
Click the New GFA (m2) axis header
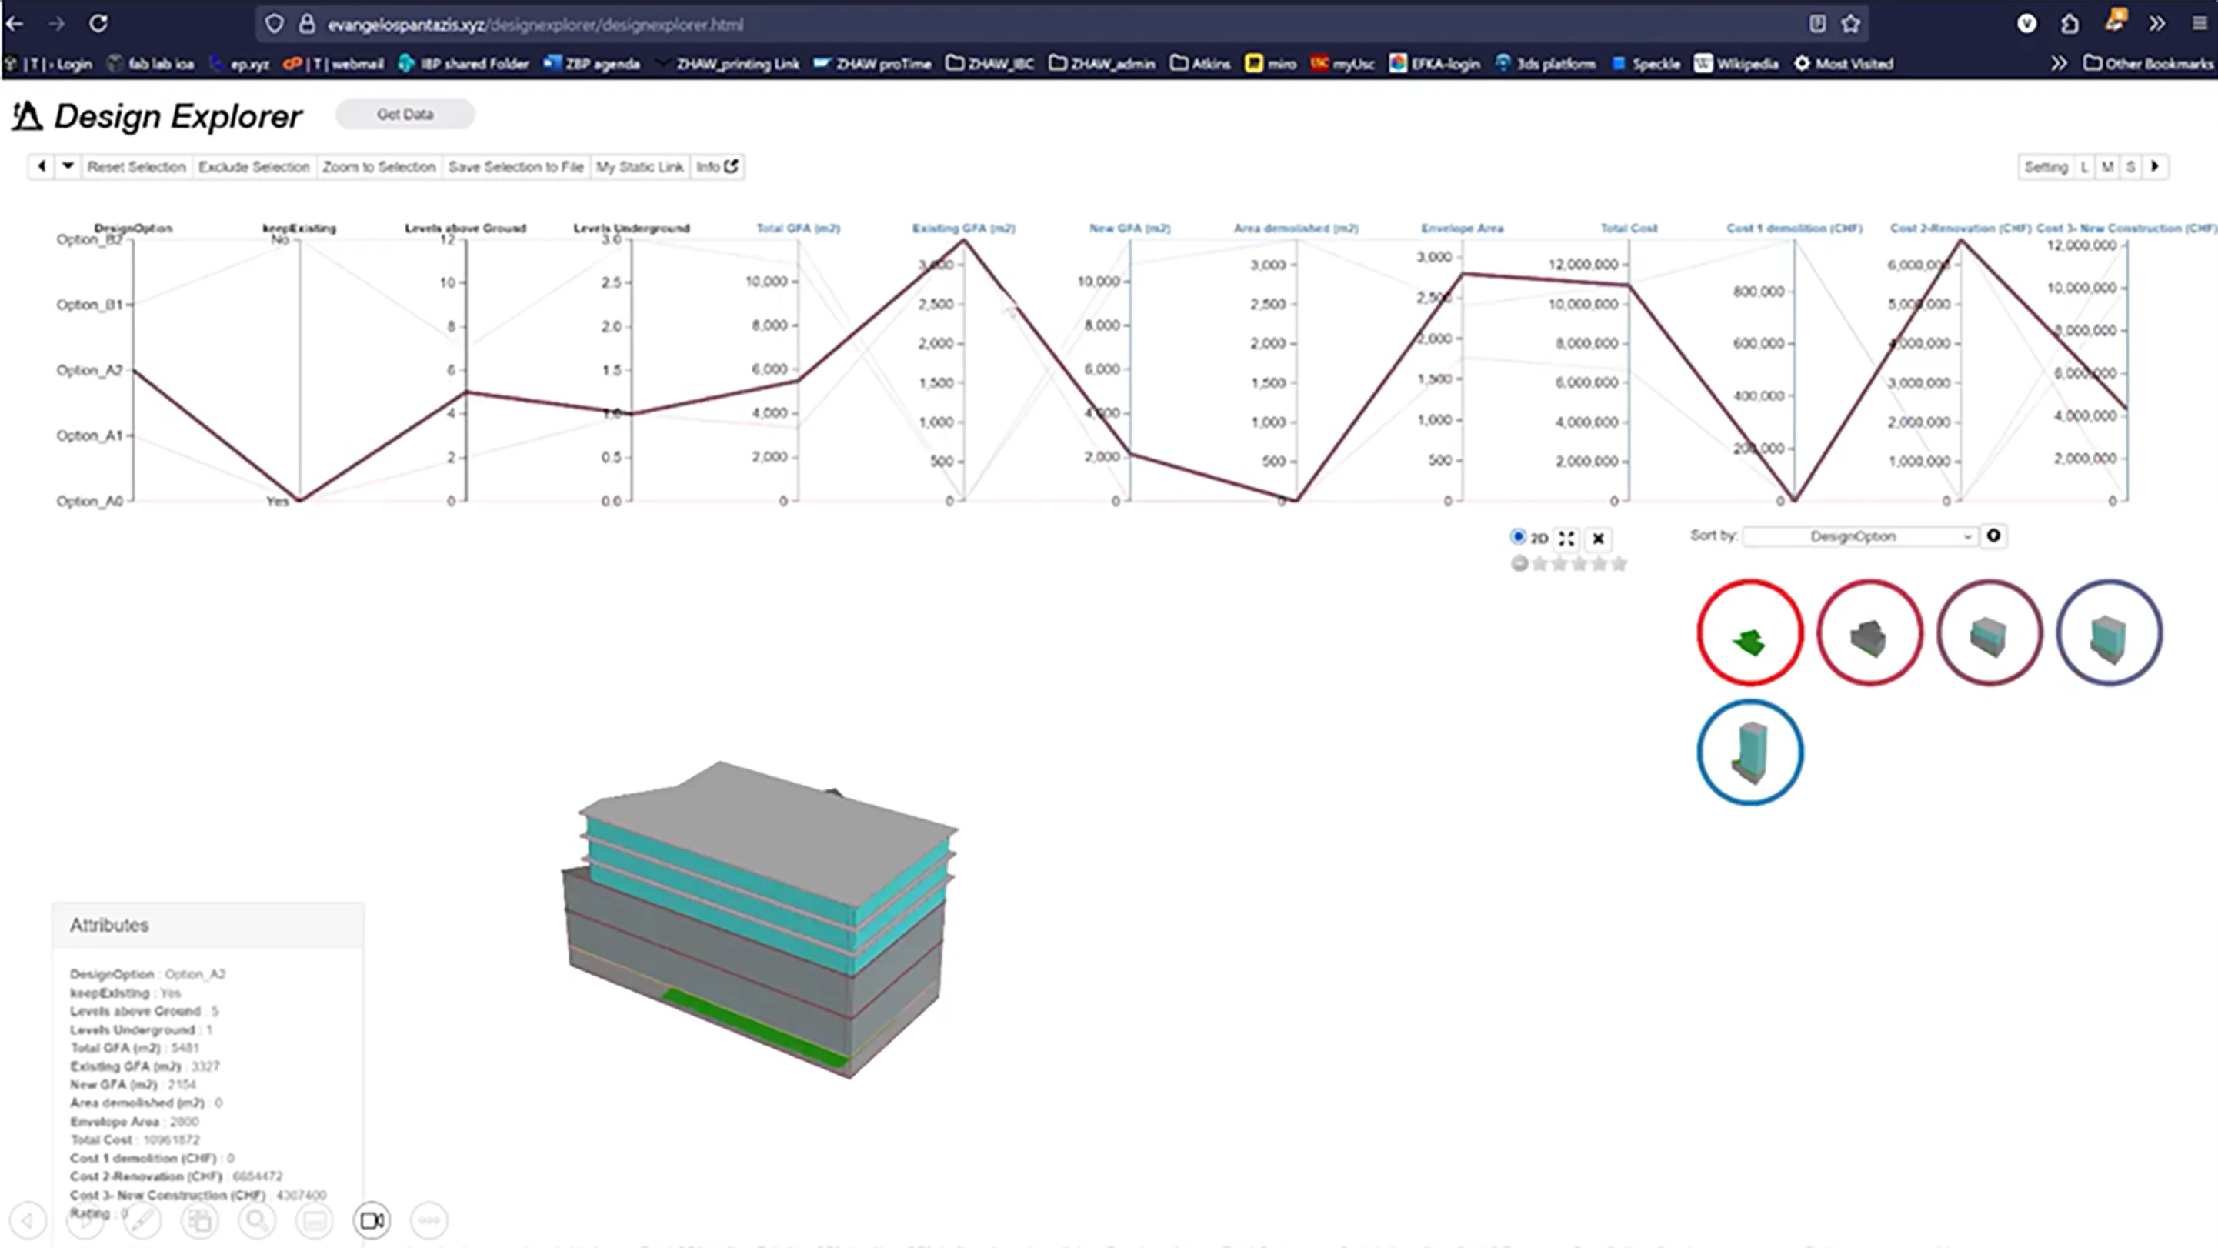click(1129, 229)
